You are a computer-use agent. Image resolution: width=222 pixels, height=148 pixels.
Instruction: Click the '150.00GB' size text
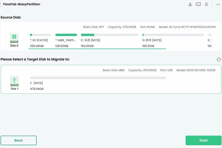pos(87,46)
